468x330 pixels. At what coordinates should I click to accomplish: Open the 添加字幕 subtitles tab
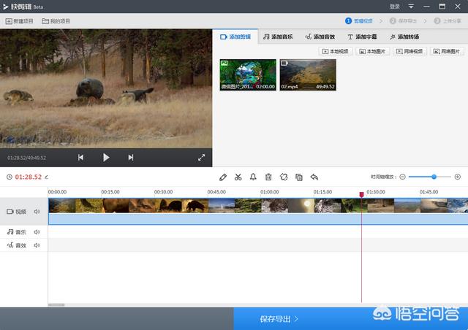click(362, 37)
